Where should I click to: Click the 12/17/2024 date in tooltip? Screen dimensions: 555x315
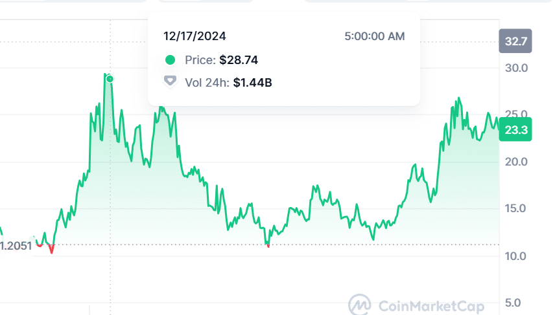(195, 36)
